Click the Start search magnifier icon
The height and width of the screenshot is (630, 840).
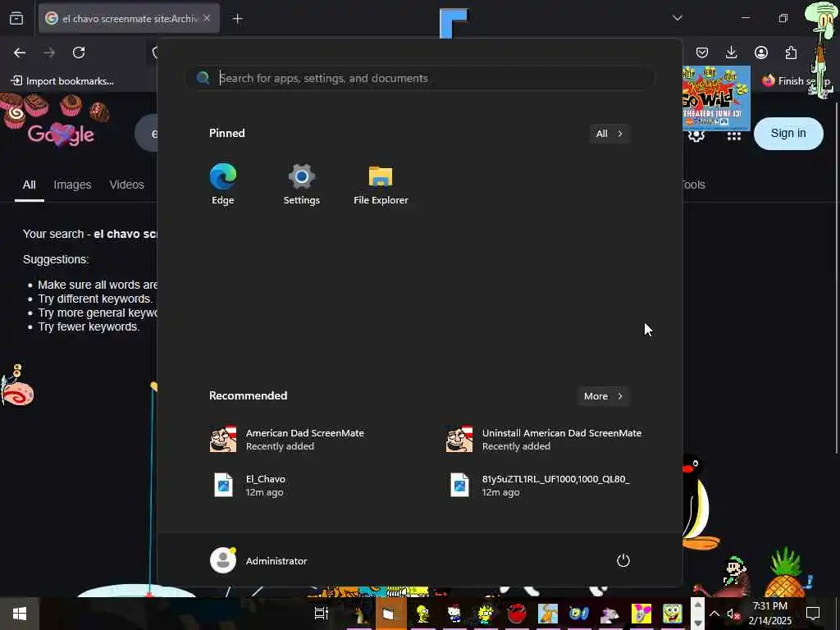click(203, 78)
